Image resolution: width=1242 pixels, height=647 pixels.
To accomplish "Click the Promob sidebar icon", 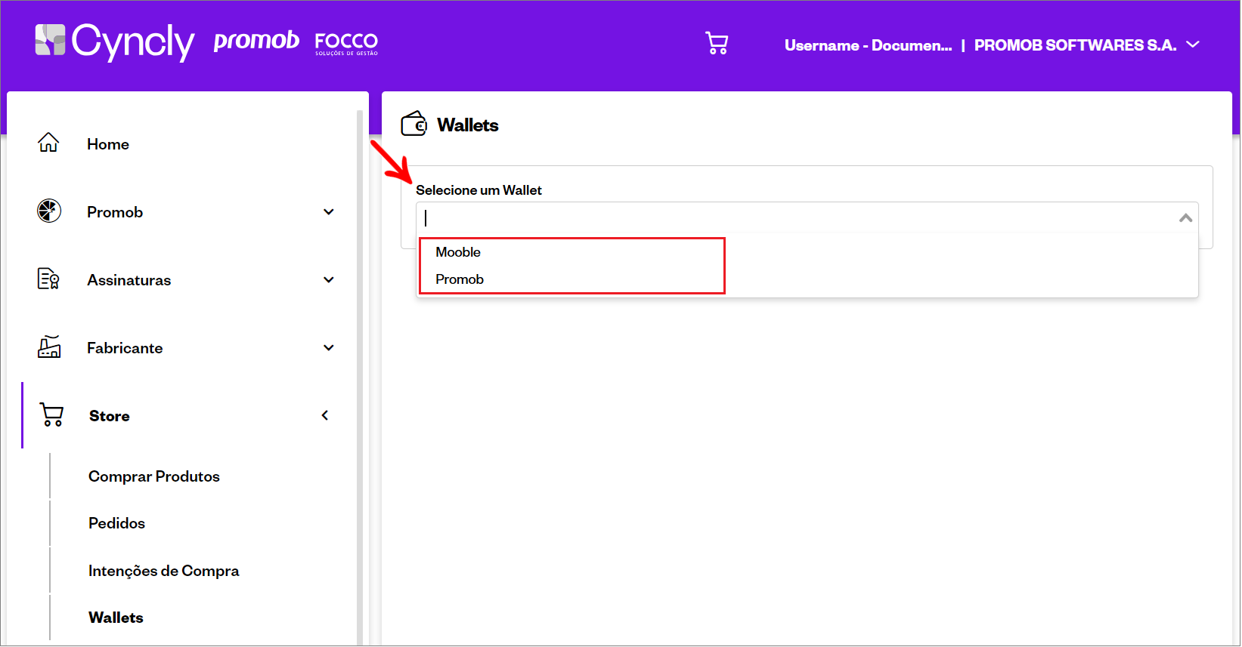I will point(49,211).
